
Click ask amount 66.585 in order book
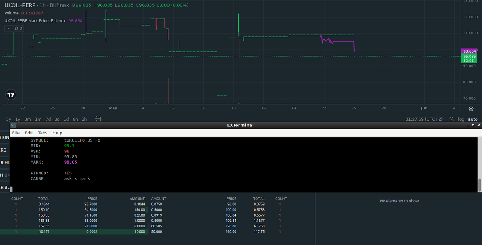coord(157,226)
